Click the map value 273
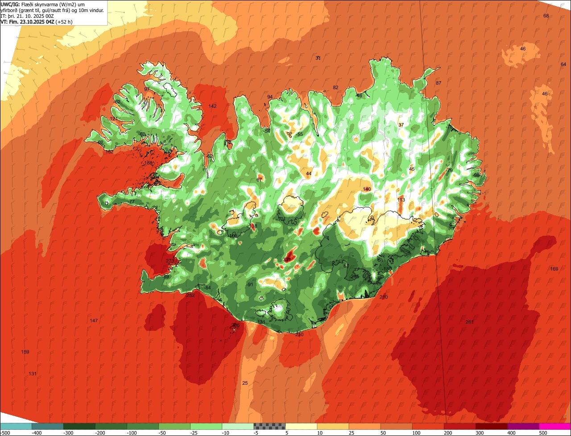 170,261
